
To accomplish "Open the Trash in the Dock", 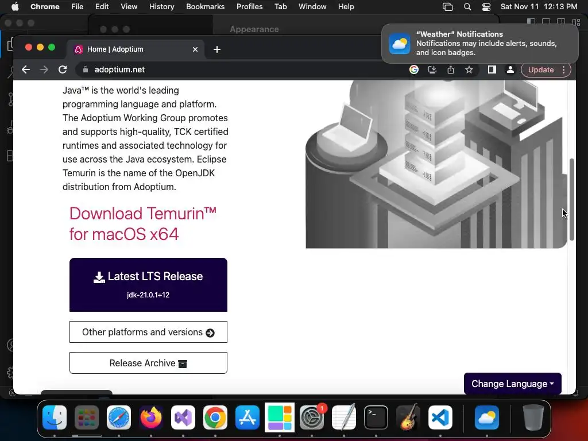I will click(x=533, y=417).
